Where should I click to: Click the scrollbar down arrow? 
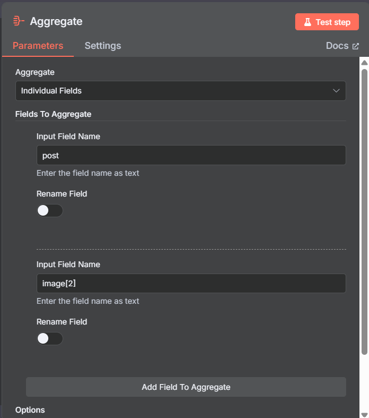point(364,415)
